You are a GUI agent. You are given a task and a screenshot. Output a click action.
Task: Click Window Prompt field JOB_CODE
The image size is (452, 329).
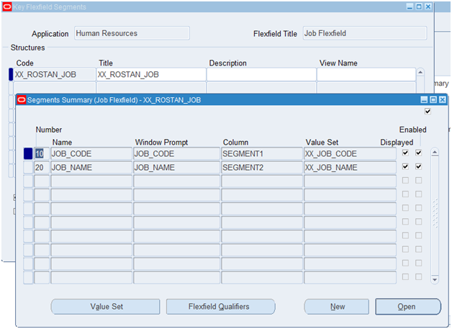(177, 153)
